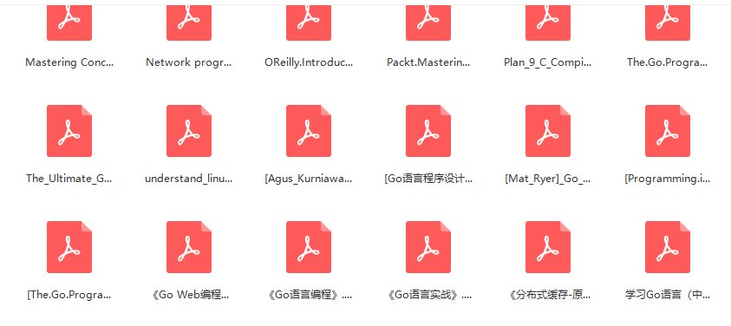Open the Plan_9_C_Compi... PDF icon
The width and height of the screenshot is (731, 326).
pos(548,23)
